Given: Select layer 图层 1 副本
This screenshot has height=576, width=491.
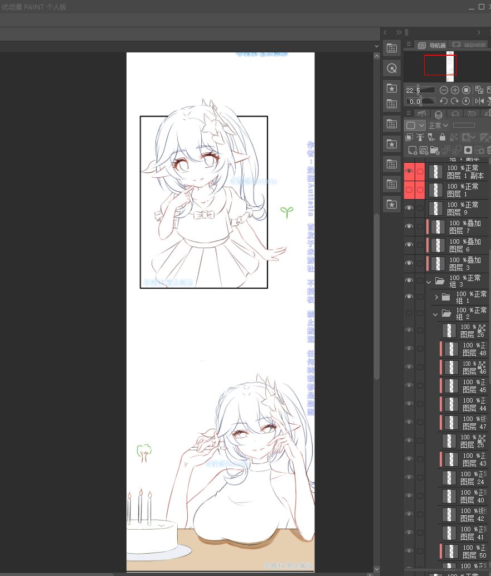Looking at the screenshot, I should point(466,172).
